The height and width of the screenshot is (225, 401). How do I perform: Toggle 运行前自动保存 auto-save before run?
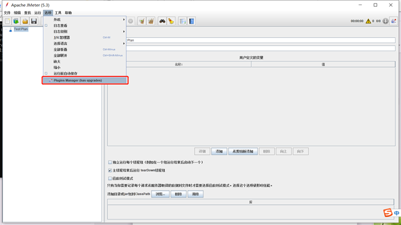pyautogui.click(x=84, y=73)
